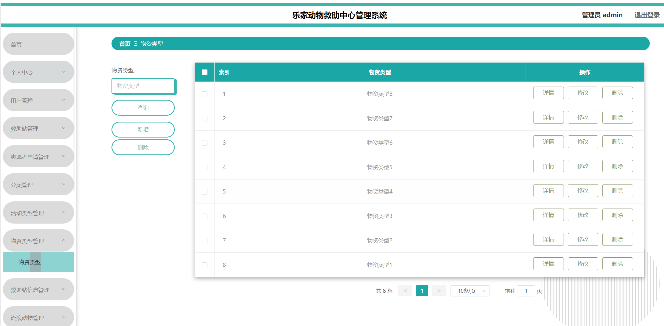The width and height of the screenshot is (664, 326).
Task: Click 删除 for 物资类型1
Action: click(x=617, y=264)
